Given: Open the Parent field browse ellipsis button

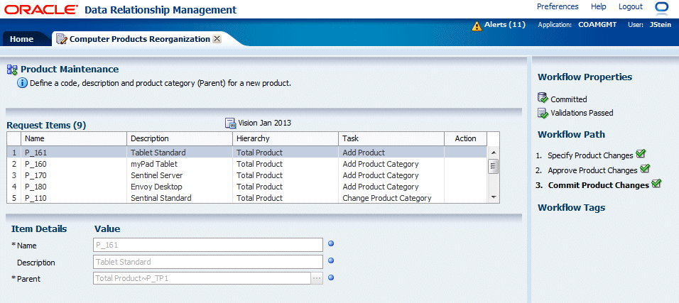Looking at the screenshot, I should pos(317,278).
